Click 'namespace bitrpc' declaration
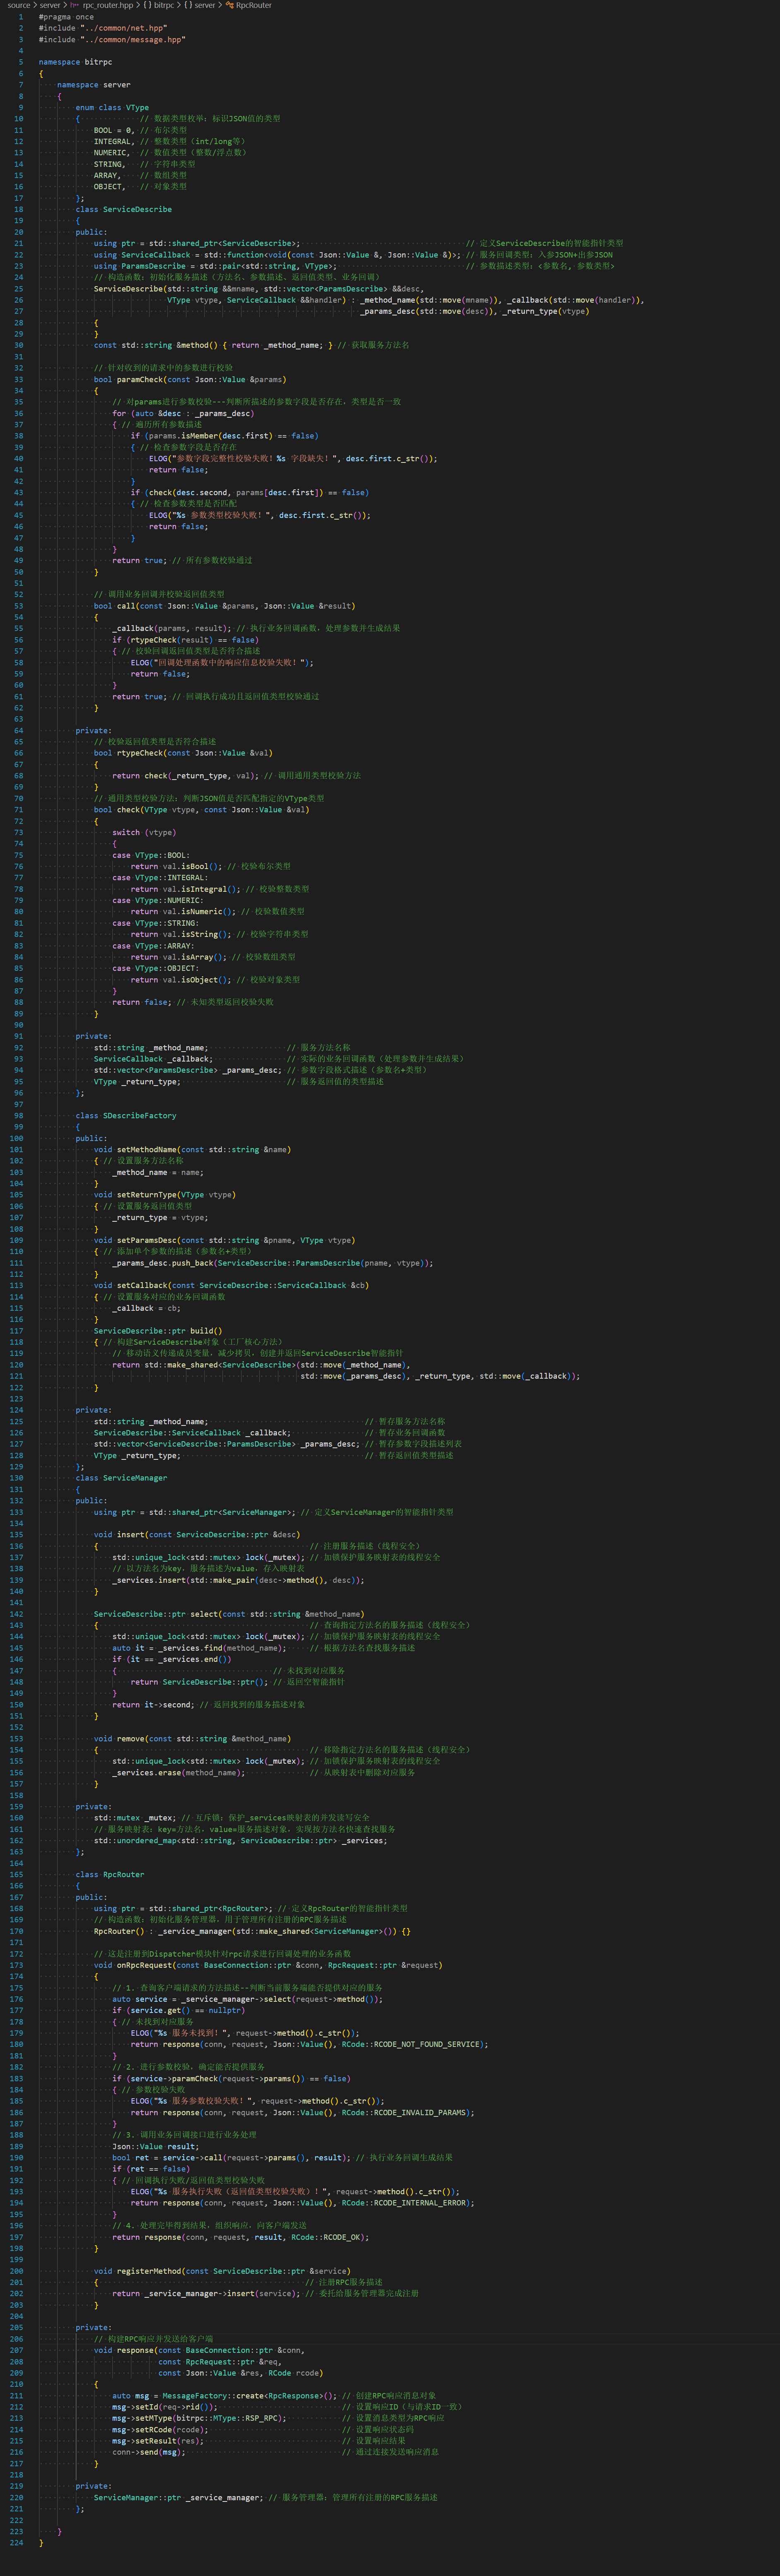This screenshot has height=2576, width=780. 76,62
